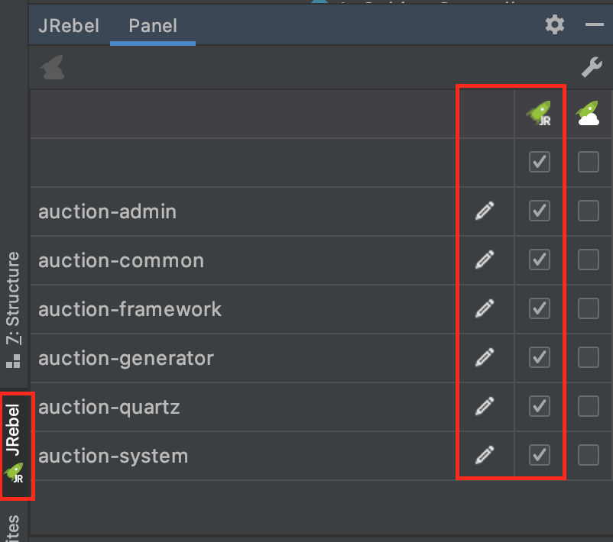Click the wrench configuration icon
The width and height of the screenshot is (613, 542).
click(591, 67)
